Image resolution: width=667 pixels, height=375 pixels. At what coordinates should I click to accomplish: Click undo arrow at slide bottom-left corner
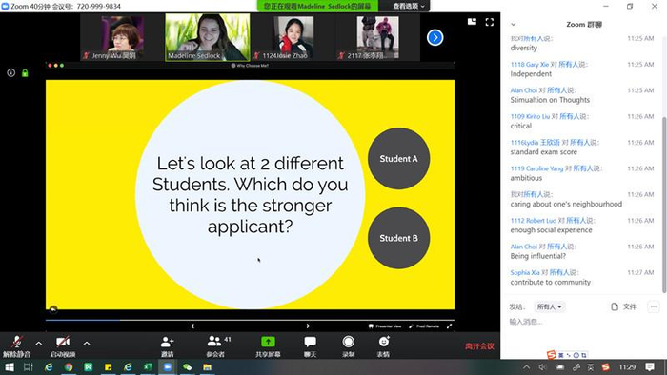tap(53, 308)
